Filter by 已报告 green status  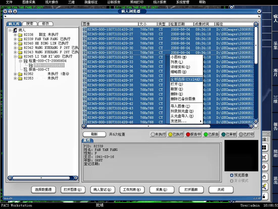[211, 134]
